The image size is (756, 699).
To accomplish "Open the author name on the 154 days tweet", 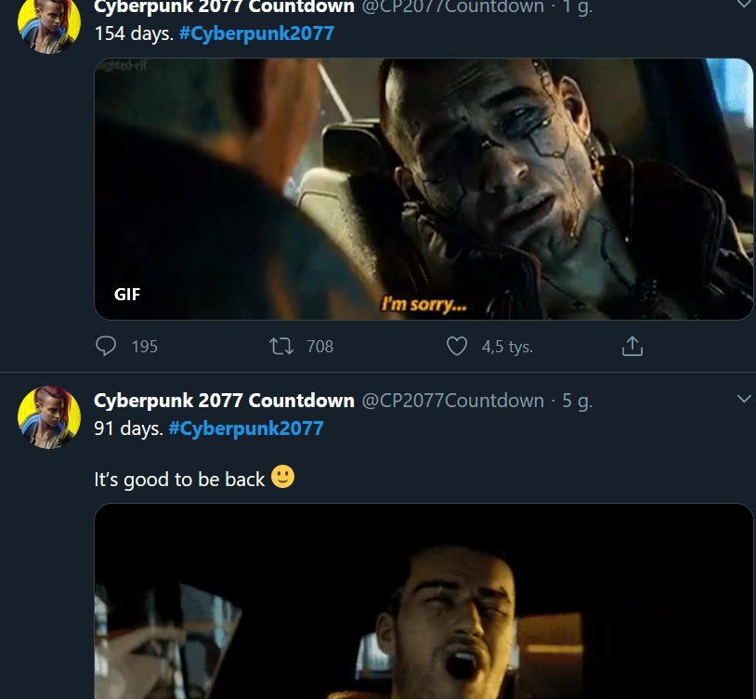I will tap(224, 7).
